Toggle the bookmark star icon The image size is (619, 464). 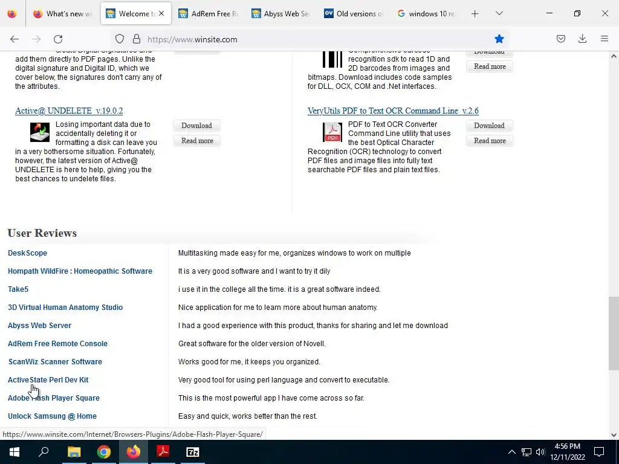coord(499,39)
